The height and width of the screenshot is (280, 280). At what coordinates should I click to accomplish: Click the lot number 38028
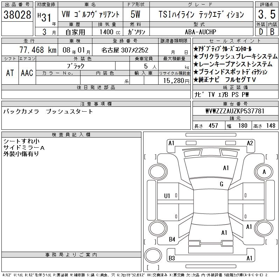[x=17, y=15]
